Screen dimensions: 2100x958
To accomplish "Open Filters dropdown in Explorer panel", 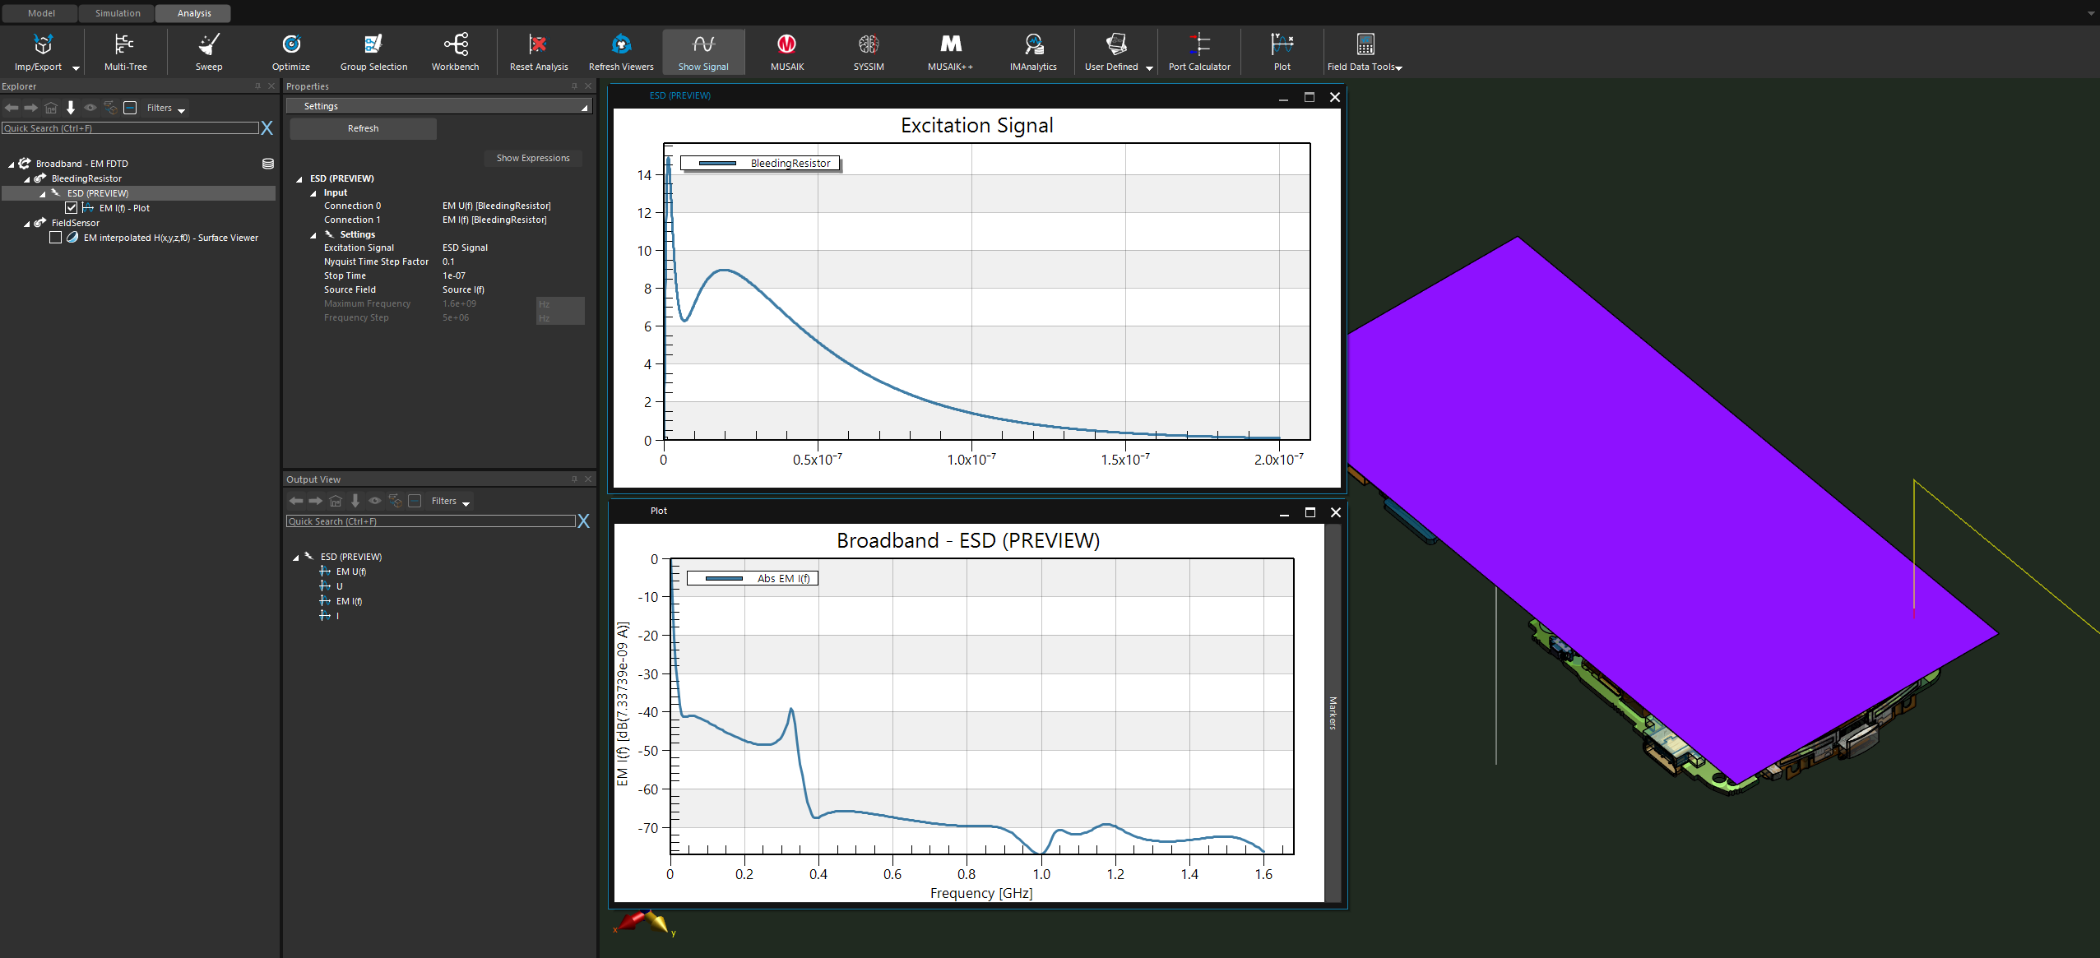I will (x=165, y=108).
